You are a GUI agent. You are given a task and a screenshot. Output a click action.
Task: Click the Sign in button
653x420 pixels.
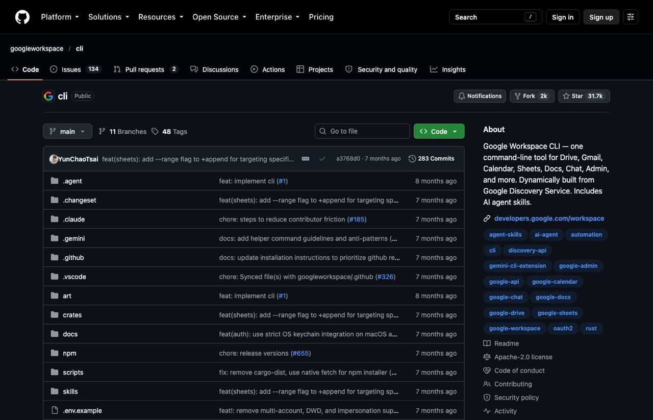pos(563,17)
